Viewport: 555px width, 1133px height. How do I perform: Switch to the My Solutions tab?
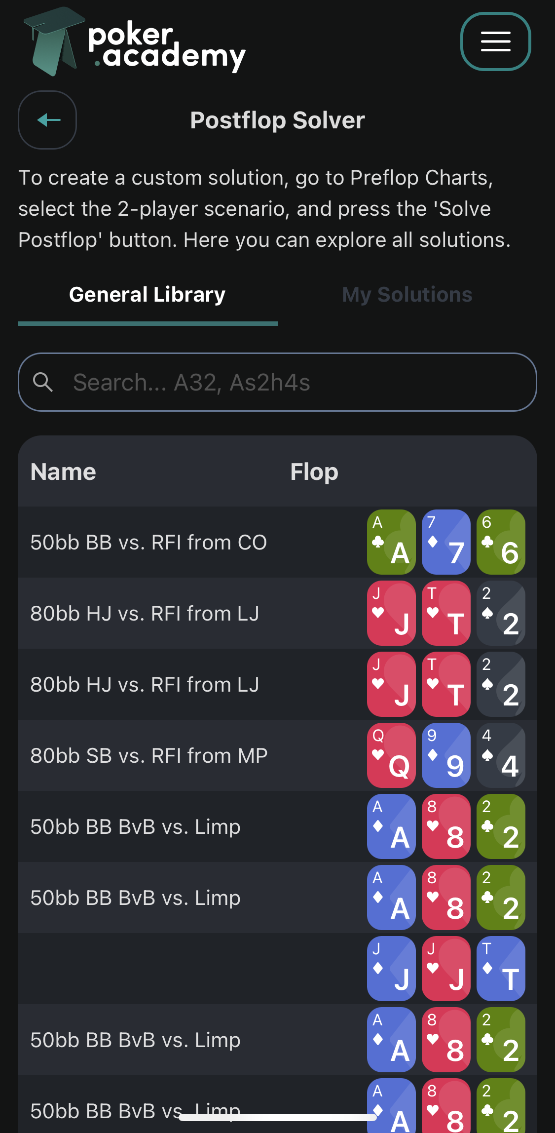coord(407,295)
